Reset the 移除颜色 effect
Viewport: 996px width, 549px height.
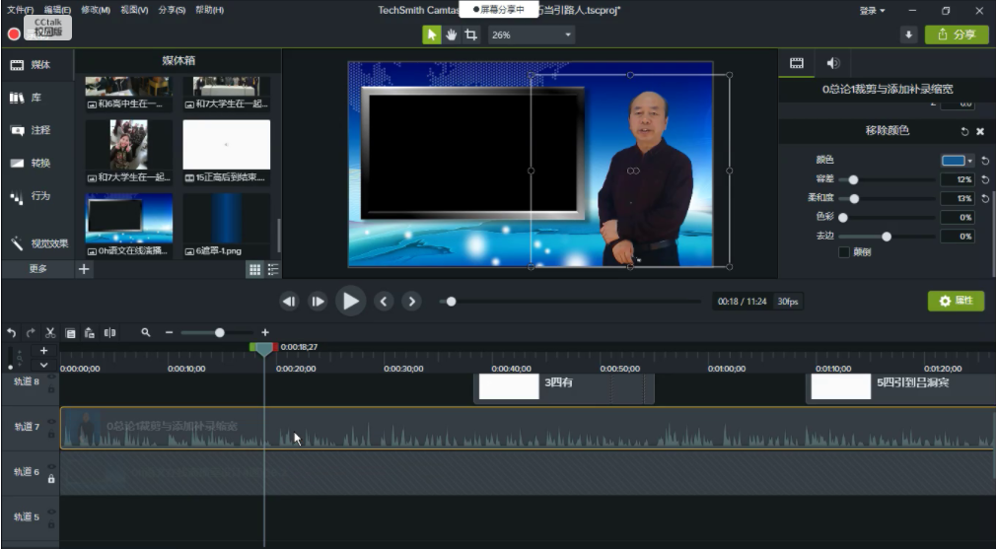[x=964, y=131]
